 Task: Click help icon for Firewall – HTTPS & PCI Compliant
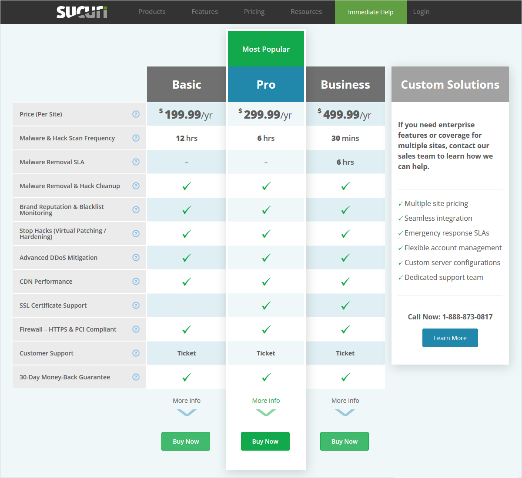click(x=136, y=329)
